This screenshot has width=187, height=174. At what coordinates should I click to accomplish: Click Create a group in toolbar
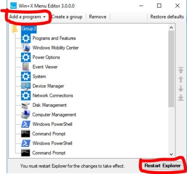[67, 17]
